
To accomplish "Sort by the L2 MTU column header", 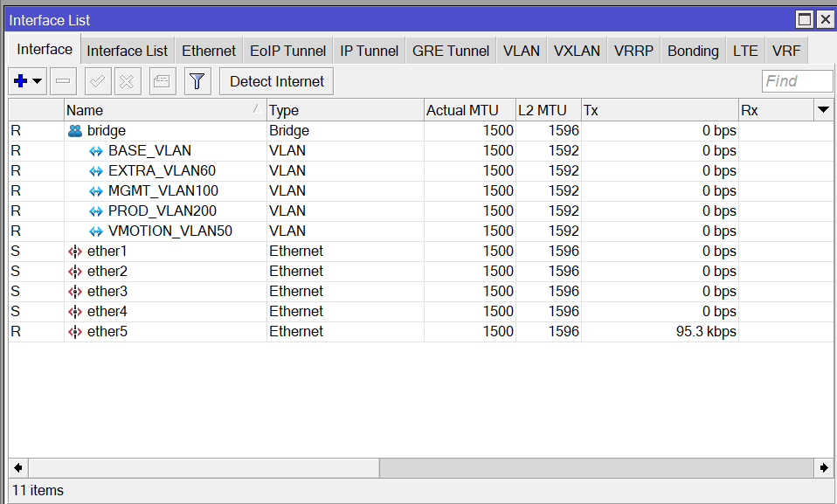I will pos(548,110).
